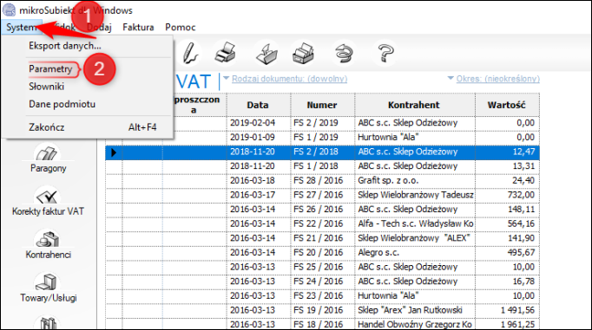Open the Pomoc menu

click(180, 27)
